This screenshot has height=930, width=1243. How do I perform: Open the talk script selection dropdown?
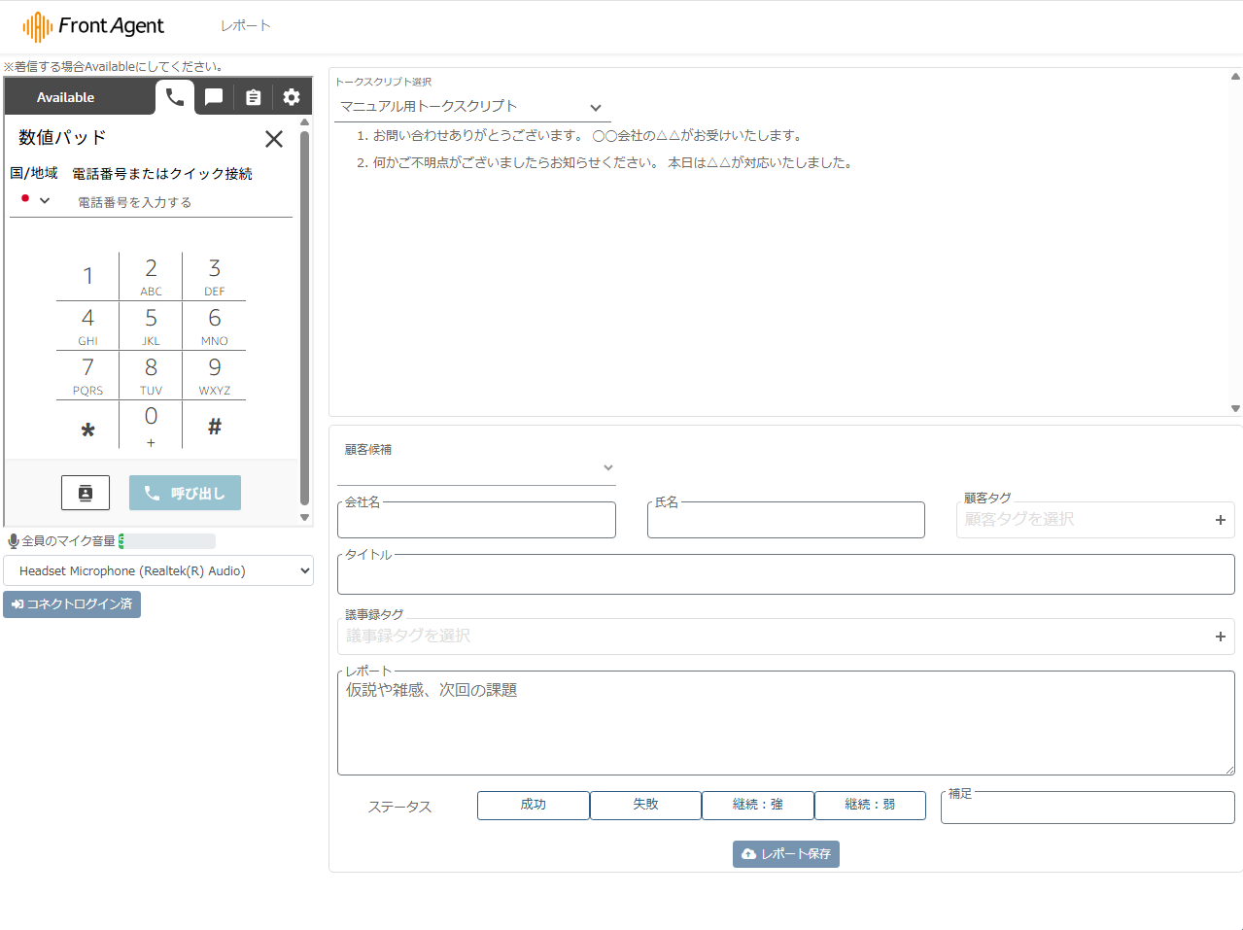pyautogui.click(x=471, y=107)
